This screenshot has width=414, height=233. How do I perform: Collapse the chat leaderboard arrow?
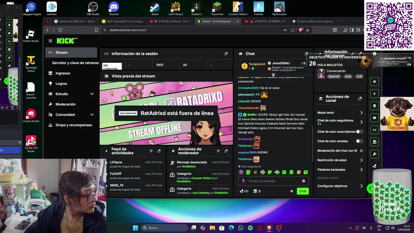click(273, 75)
